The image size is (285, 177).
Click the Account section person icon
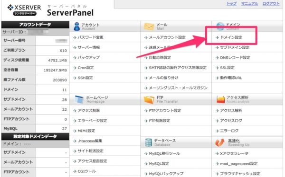pos(76,27)
